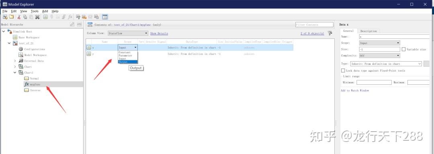Expand the External Data tree node
Image resolution: width=434 pixels, height=154 pixels.
coord(15,61)
